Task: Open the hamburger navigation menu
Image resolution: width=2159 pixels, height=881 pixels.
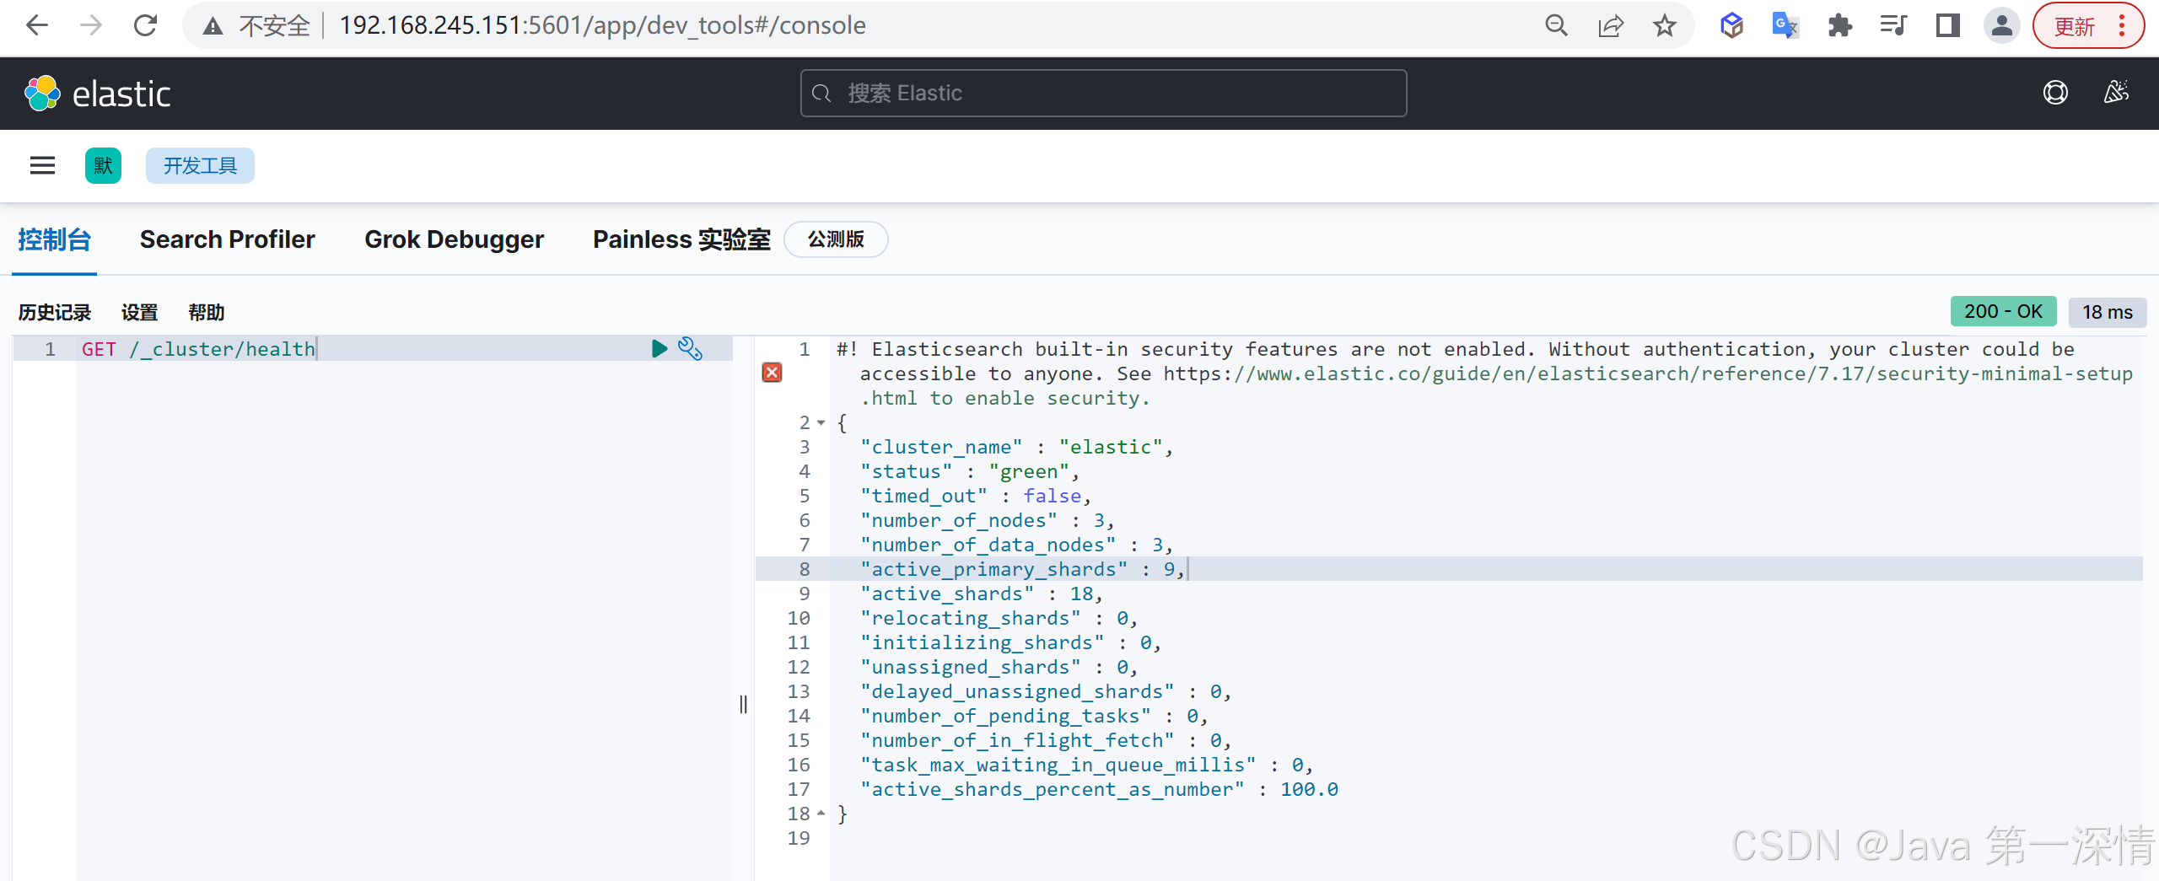Action: tap(42, 165)
